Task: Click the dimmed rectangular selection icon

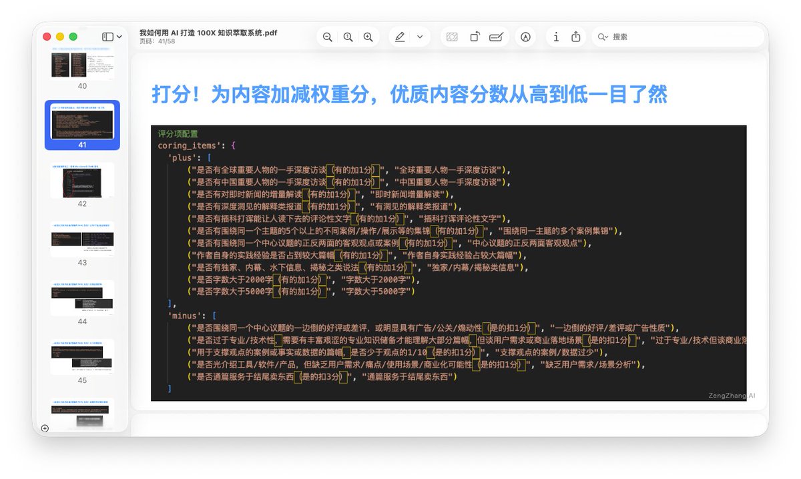Action: point(452,37)
